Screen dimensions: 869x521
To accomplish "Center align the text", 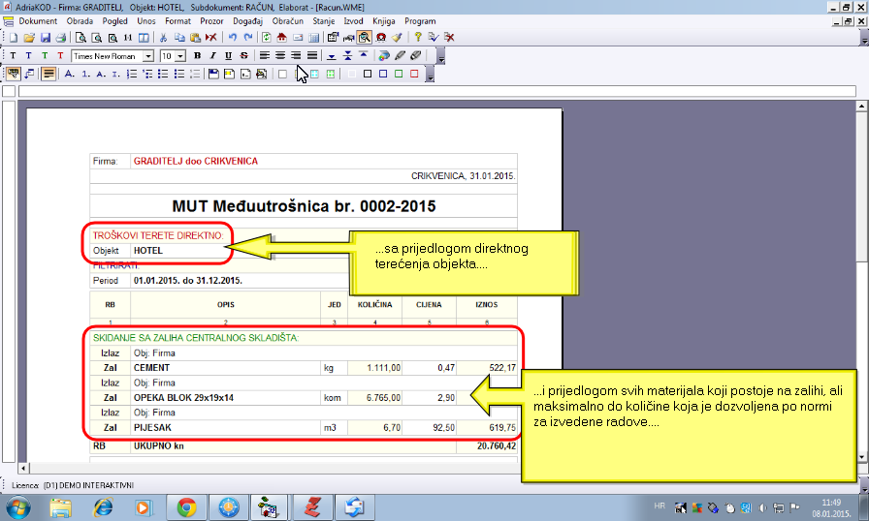I will pyautogui.click(x=280, y=56).
